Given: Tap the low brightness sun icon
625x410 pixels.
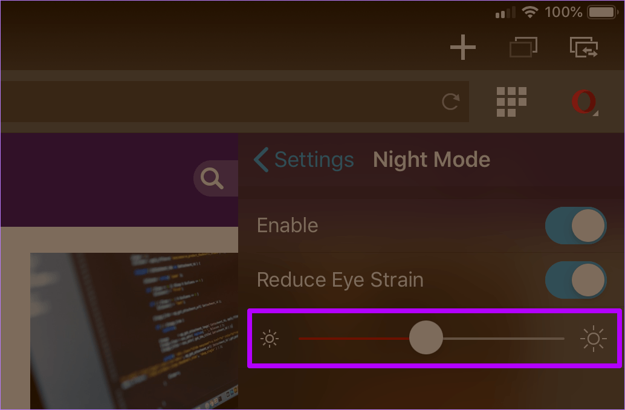Looking at the screenshot, I should pyautogui.click(x=270, y=338).
